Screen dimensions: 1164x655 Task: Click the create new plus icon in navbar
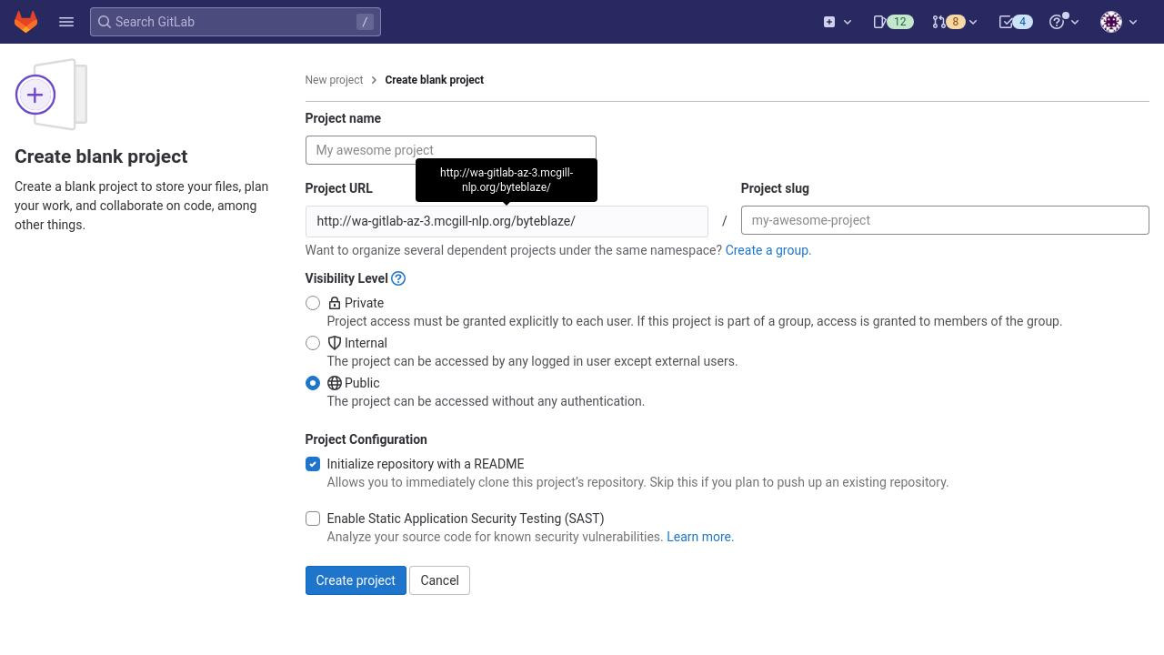click(837, 22)
